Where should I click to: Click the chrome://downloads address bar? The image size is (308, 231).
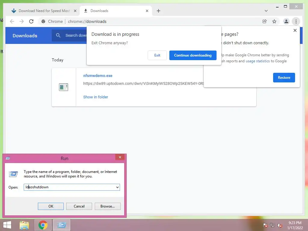tap(87, 21)
